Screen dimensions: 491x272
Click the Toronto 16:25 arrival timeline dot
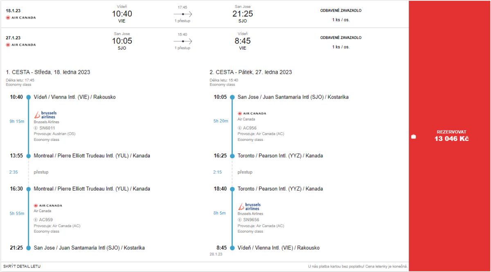click(232, 156)
